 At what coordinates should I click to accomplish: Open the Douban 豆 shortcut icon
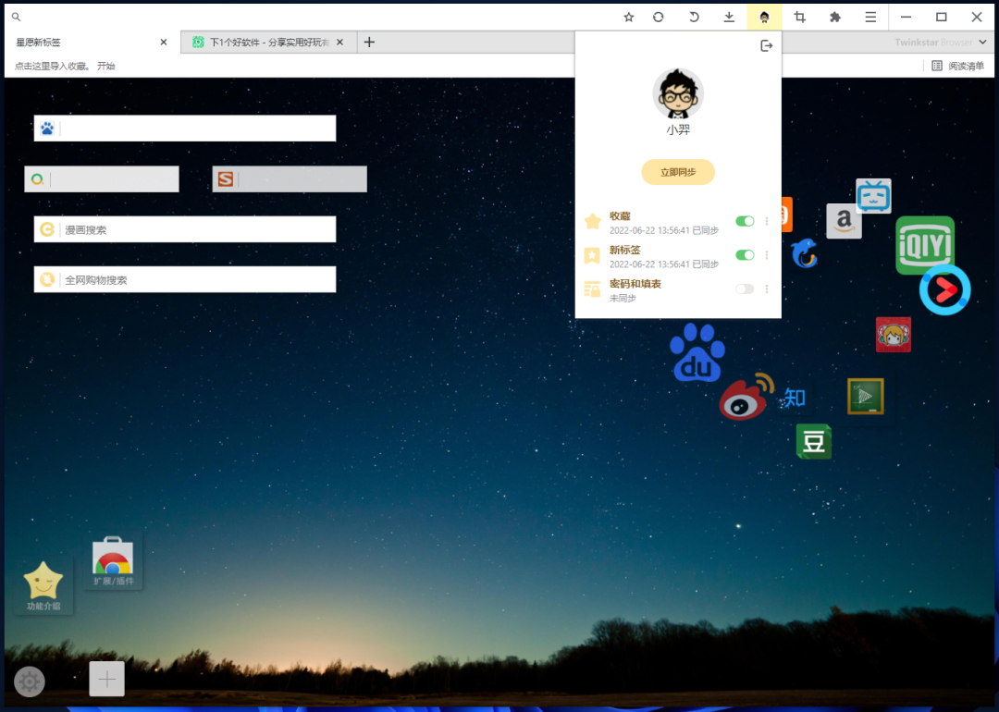click(x=814, y=441)
